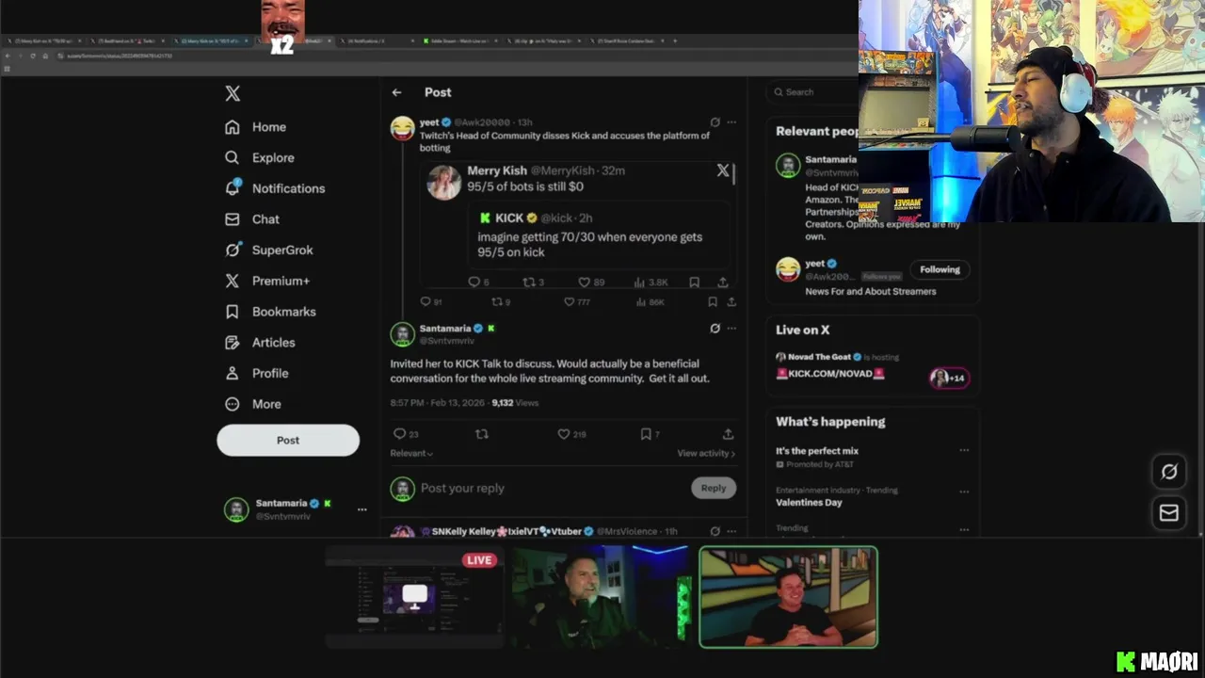The image size is (1205, 678).
Task: Bookmark Santamaria's post showing 7
Action: (650, 434)
